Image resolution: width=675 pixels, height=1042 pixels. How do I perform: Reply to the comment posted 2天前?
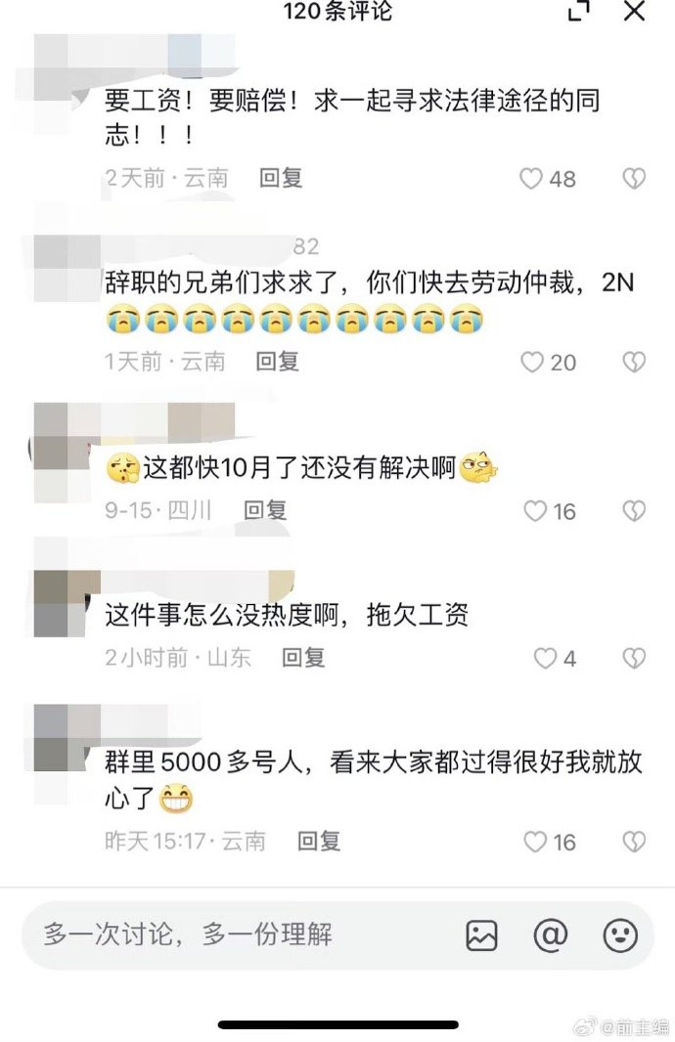[x=281, y=178]
